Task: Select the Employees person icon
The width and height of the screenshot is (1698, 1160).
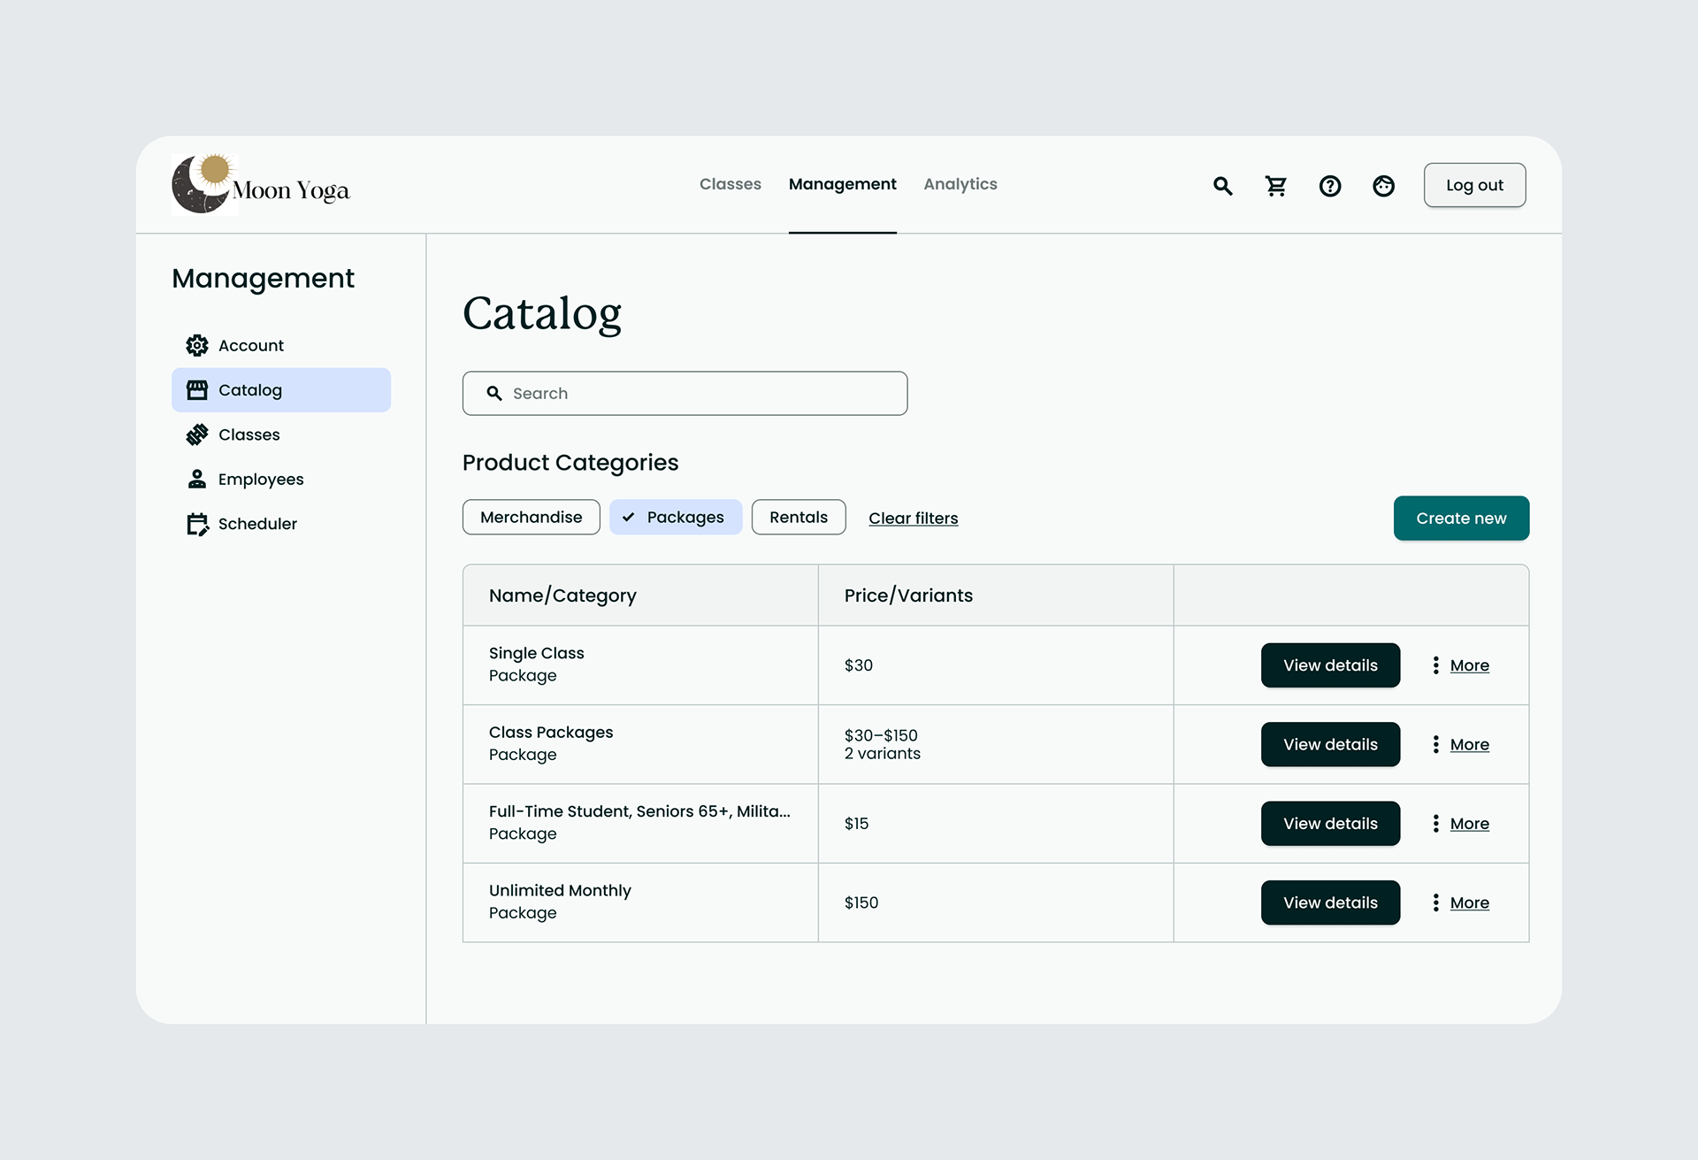Action: [197, 479]
